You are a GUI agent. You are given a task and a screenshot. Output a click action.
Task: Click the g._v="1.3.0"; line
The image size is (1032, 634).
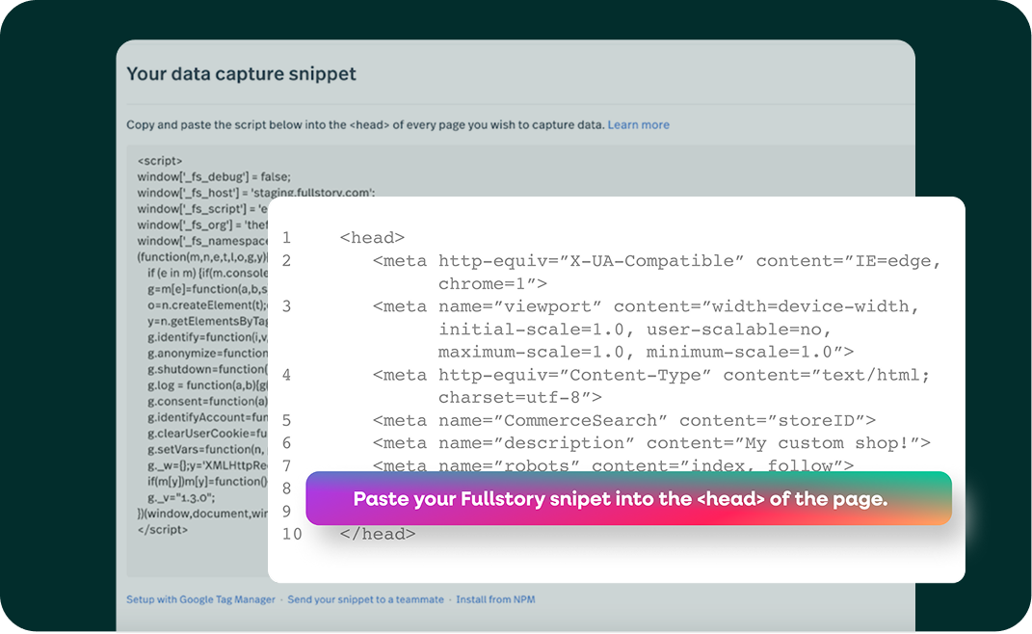click(x=181, y=498)
